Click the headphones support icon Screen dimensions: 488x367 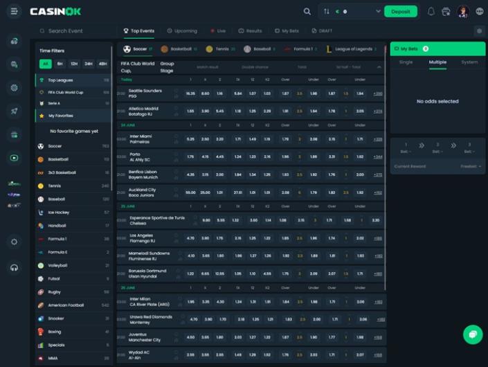[x=14, y=267]
